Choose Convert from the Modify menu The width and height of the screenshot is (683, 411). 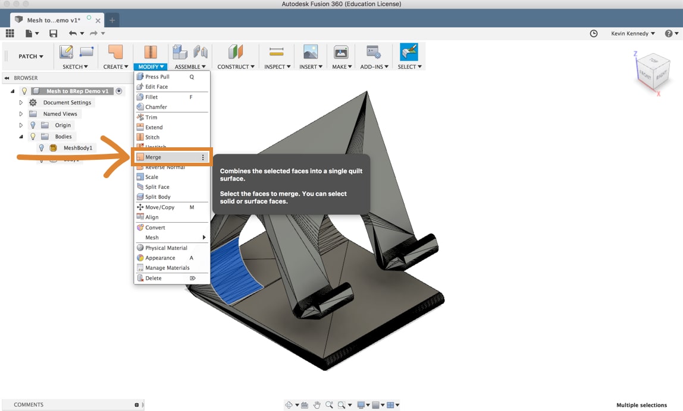click(x=172, y=227)
